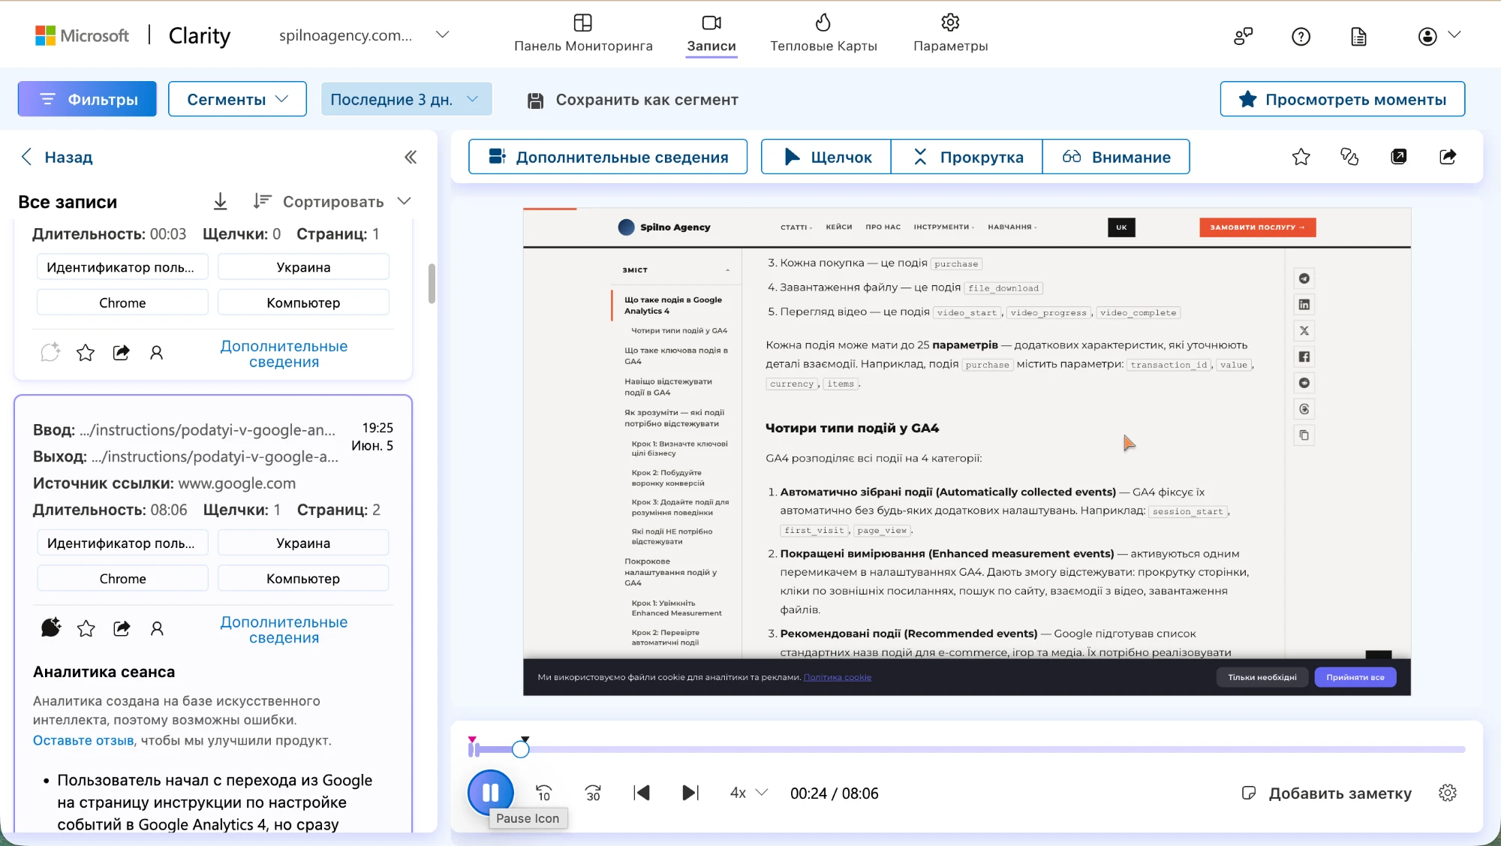Expand the Сегменты dropdown
The height and width of the screenshot is (846, 1501).
[x=237, y=99]
